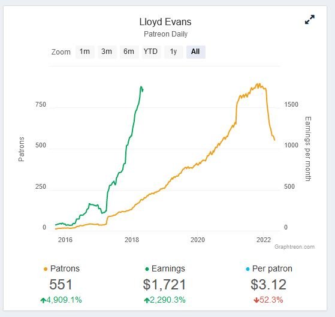This screenshot has height=317, width=335.
Task: Click the 52.3% decrease figure
Action: 268,300
